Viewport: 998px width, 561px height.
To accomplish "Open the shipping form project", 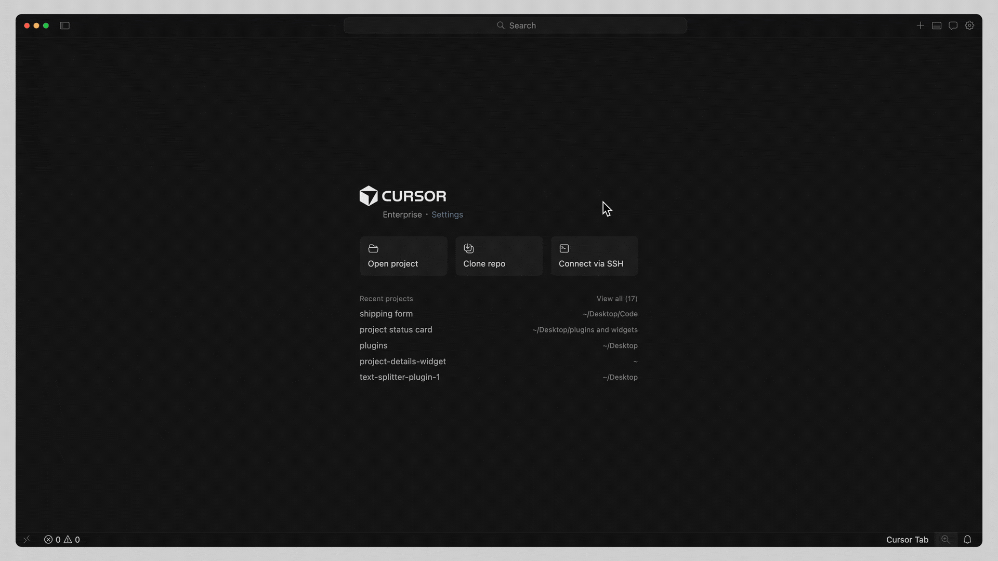I will [x=386, y=314].
